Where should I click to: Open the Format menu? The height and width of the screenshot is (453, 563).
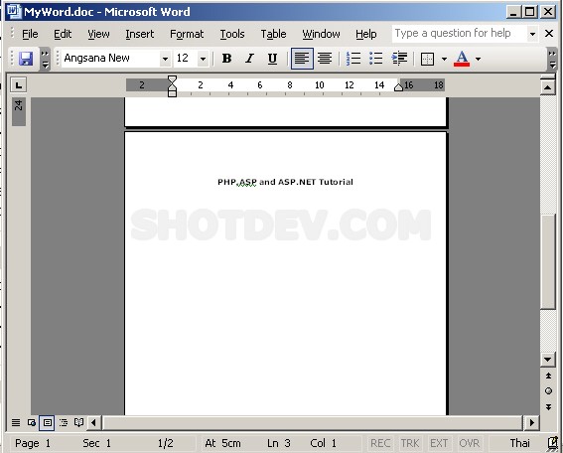pyautogui.click(x=187, y=34)
